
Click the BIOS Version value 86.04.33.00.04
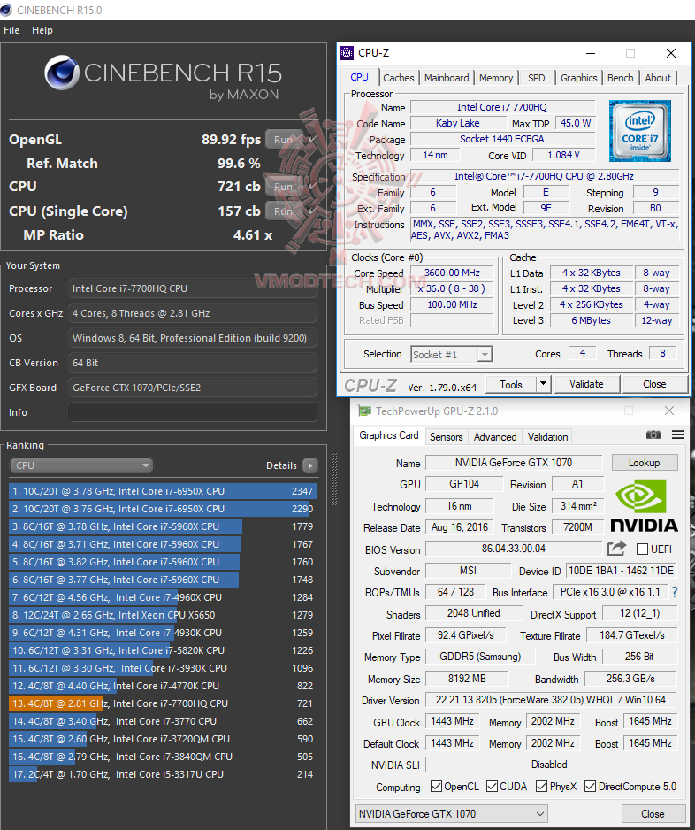click(514, 549)
